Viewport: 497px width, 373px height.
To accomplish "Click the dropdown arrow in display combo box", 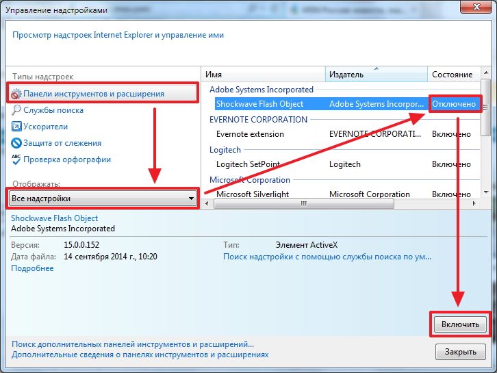I will [x=191, y=198].
